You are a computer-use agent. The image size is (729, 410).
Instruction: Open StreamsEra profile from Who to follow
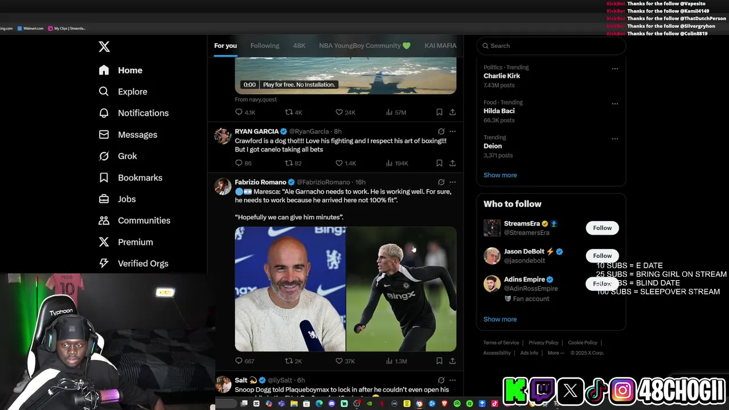(x=522, y=224)
